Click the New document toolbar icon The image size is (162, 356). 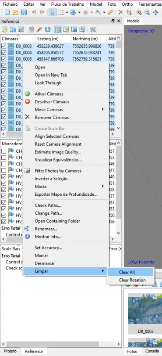7,13
